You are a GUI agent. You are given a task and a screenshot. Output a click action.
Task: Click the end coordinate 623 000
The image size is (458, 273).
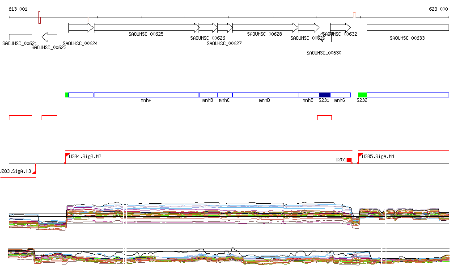pos(438,9)
